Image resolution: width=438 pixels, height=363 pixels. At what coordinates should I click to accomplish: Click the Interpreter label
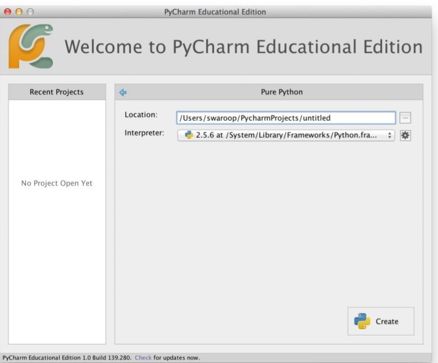pos(144,133)
